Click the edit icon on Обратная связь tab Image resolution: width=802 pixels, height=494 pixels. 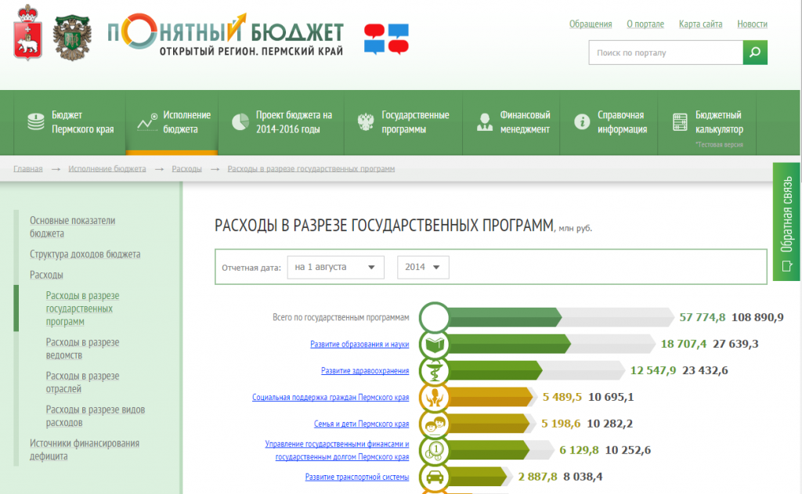click(x=786, y=266)
